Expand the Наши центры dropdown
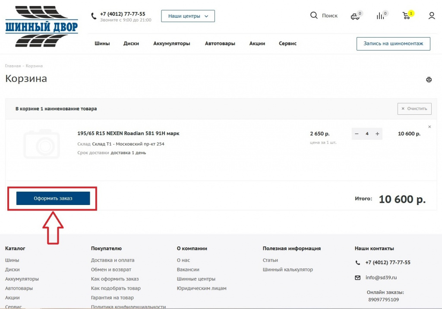Screen dimensions: 442x309 (x=188, y=16)
